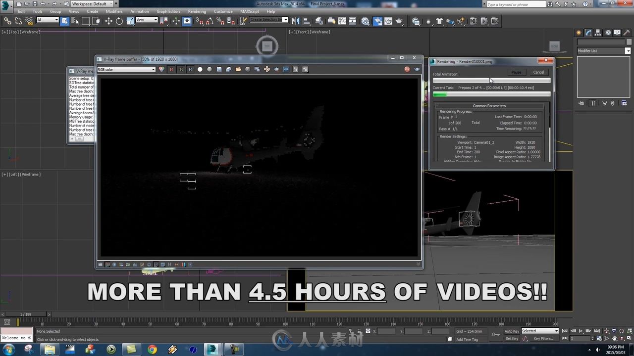Viewport: 634px width, 356px height.
Task: Open the Tools menu
Action: pos(38,11)
